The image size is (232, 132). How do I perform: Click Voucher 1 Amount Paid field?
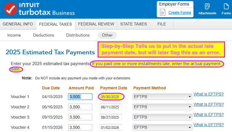click(80, 97)
